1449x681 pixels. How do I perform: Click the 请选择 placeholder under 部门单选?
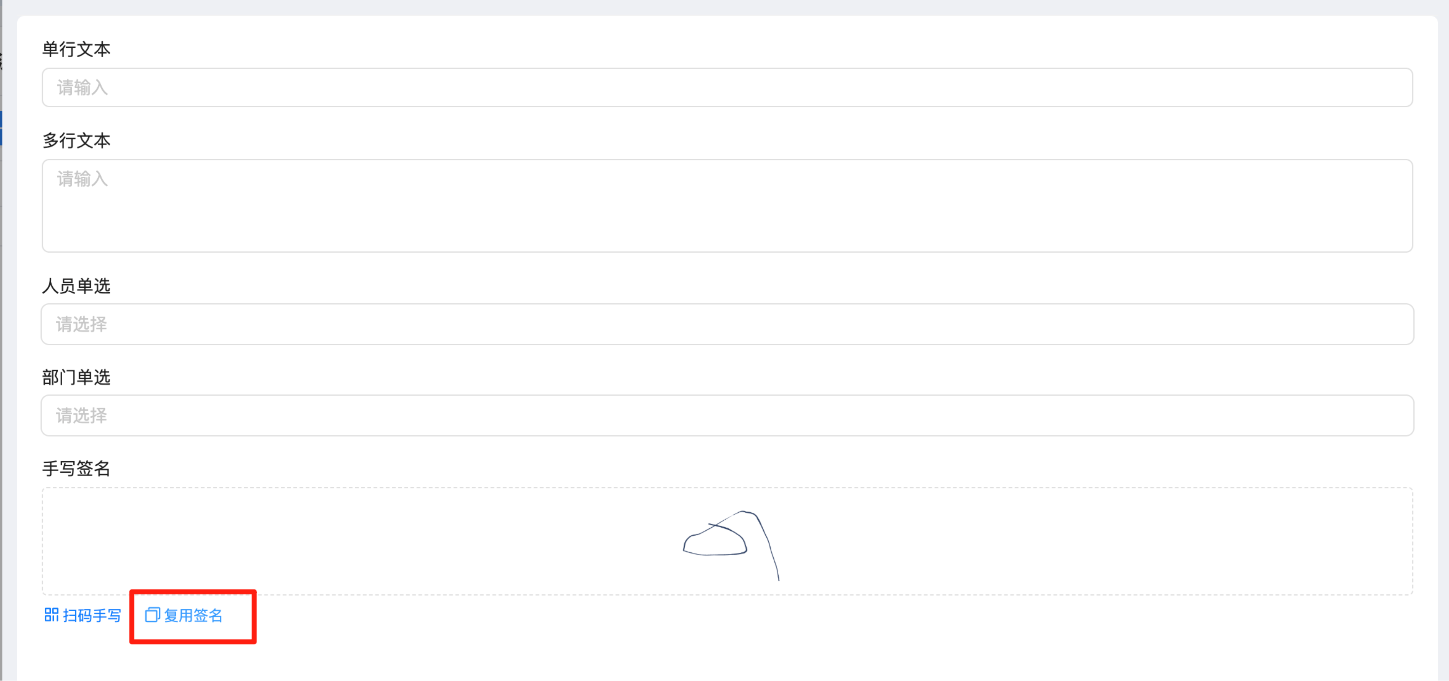[81, 416]
